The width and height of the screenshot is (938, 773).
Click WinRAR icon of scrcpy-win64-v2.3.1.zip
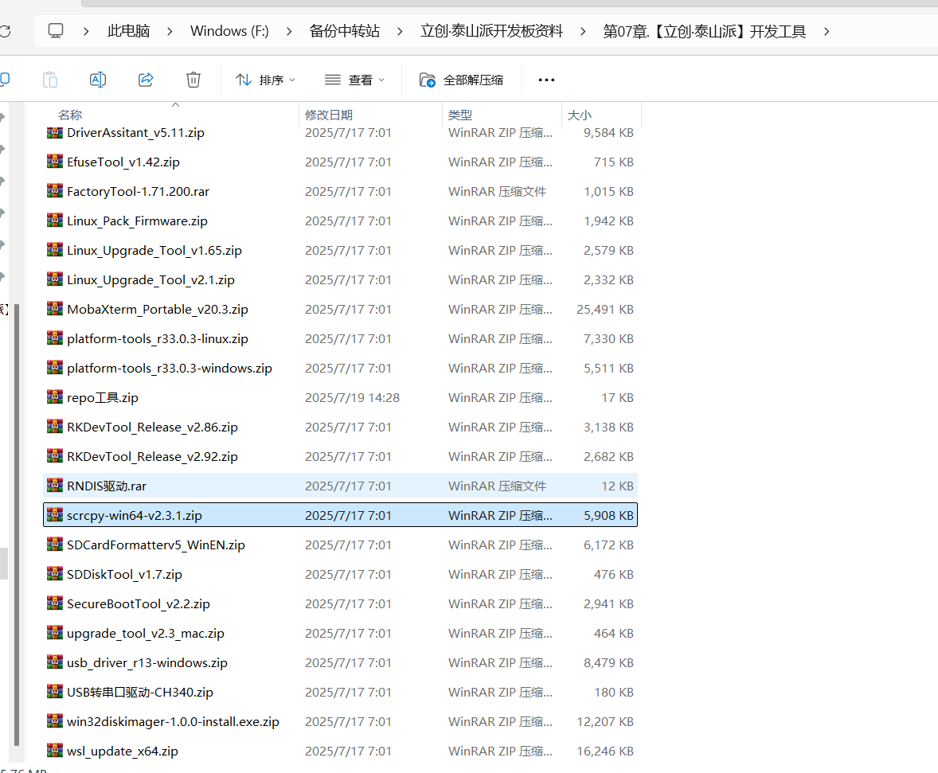(x=54, y=514)
